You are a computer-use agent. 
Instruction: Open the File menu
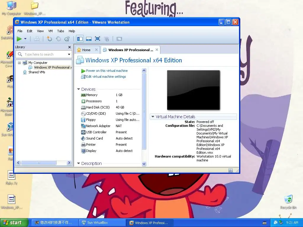pyautogui.click(x=20, y=31)
